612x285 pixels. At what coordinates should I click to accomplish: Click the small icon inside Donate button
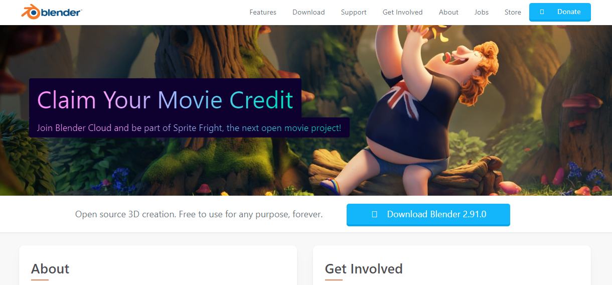(x=542, y=12)
